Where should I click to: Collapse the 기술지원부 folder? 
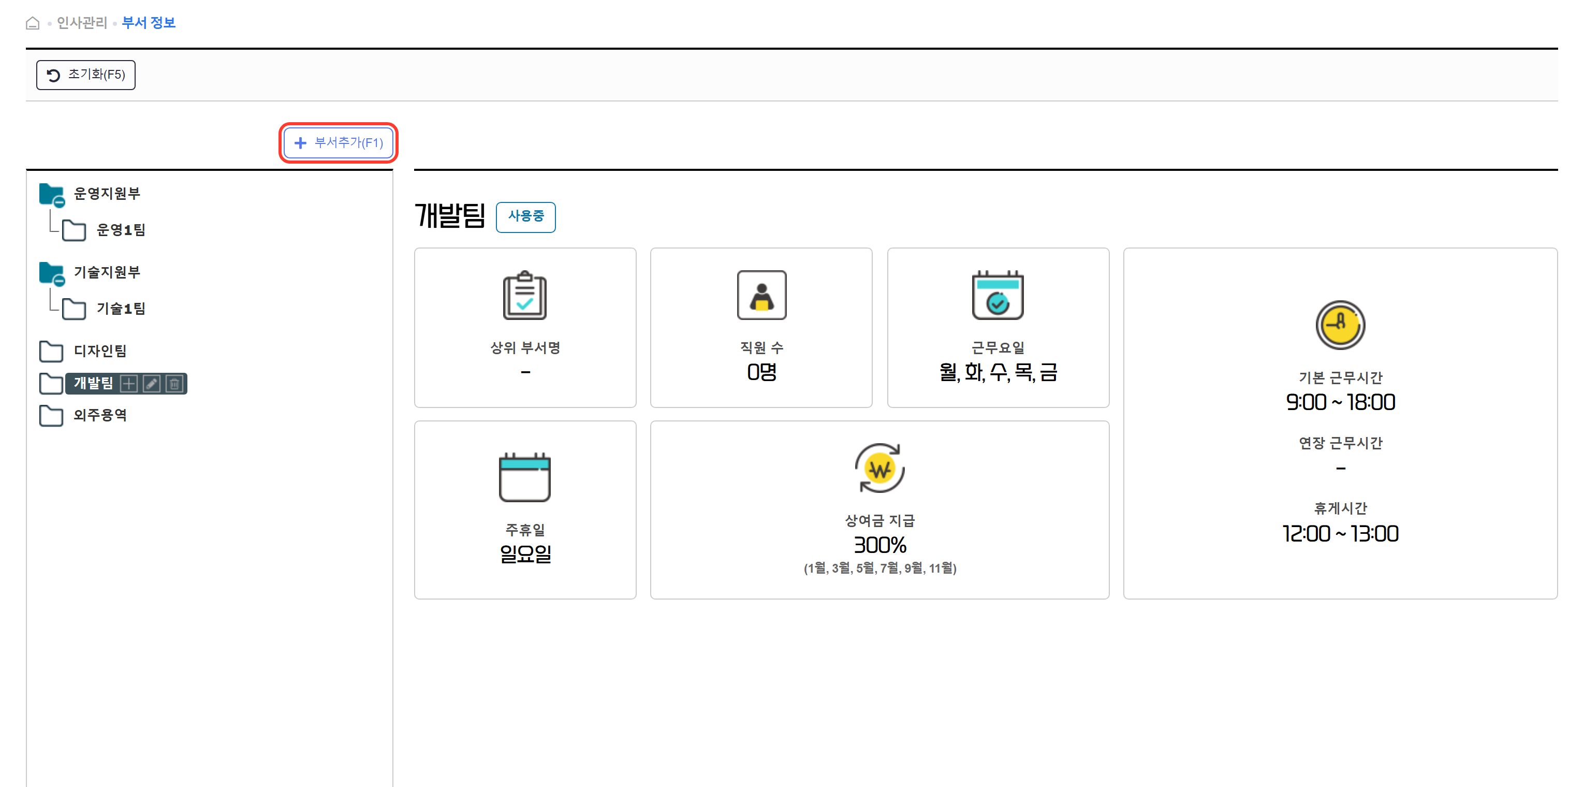(x=52, y=273)
